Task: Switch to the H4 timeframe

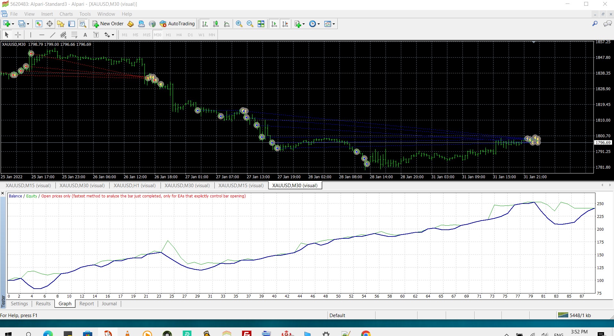Action: [x=179, y=35]
